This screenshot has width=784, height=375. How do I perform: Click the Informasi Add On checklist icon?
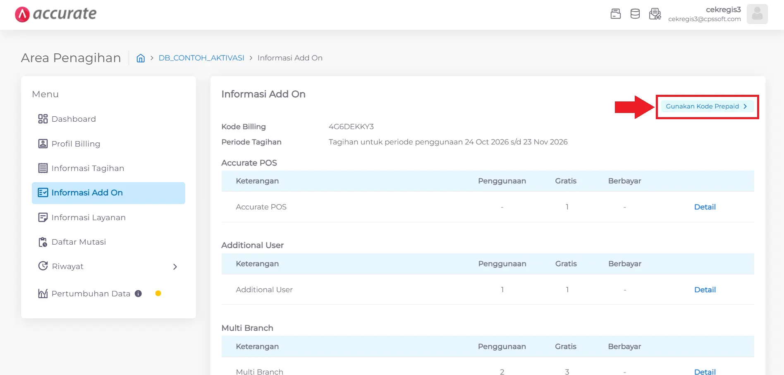43,192
